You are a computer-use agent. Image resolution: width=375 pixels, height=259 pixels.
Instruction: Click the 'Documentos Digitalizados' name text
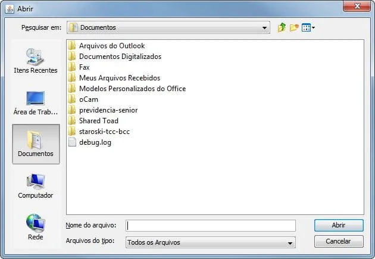tap(120, 57)
